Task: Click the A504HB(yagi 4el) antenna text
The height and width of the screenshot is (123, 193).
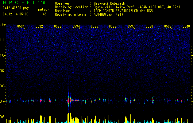Action: point(108,14)
